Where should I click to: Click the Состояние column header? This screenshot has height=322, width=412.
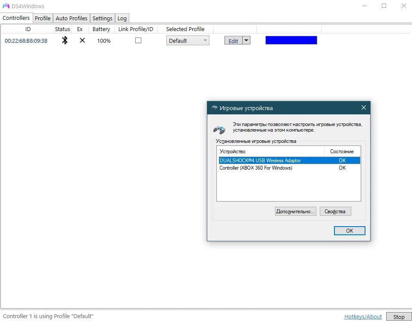(x=342, y=152)
